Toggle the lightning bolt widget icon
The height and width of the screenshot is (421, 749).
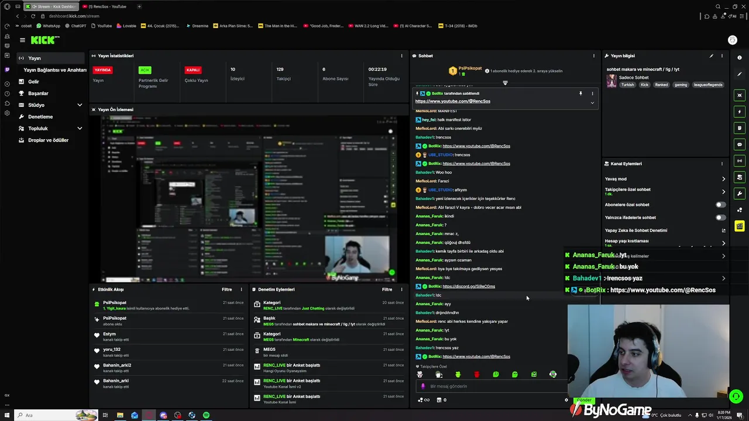[740, 112]
